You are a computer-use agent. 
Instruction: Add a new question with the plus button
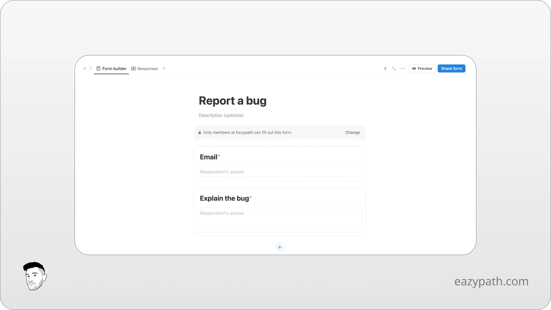point(280,247)
